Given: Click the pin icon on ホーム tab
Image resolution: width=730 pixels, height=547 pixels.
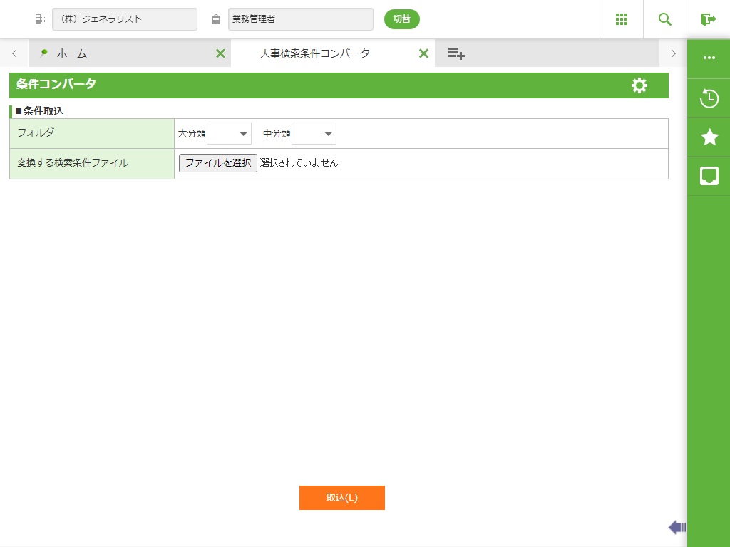Looking at the screenshot, I should (x=43, y=53).
